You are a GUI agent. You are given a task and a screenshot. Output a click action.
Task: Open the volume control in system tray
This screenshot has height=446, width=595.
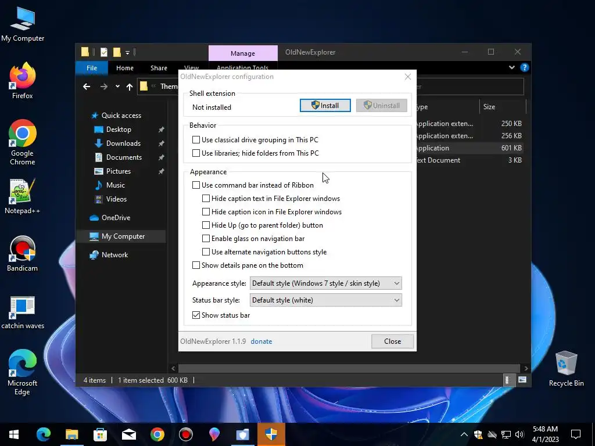519,434
